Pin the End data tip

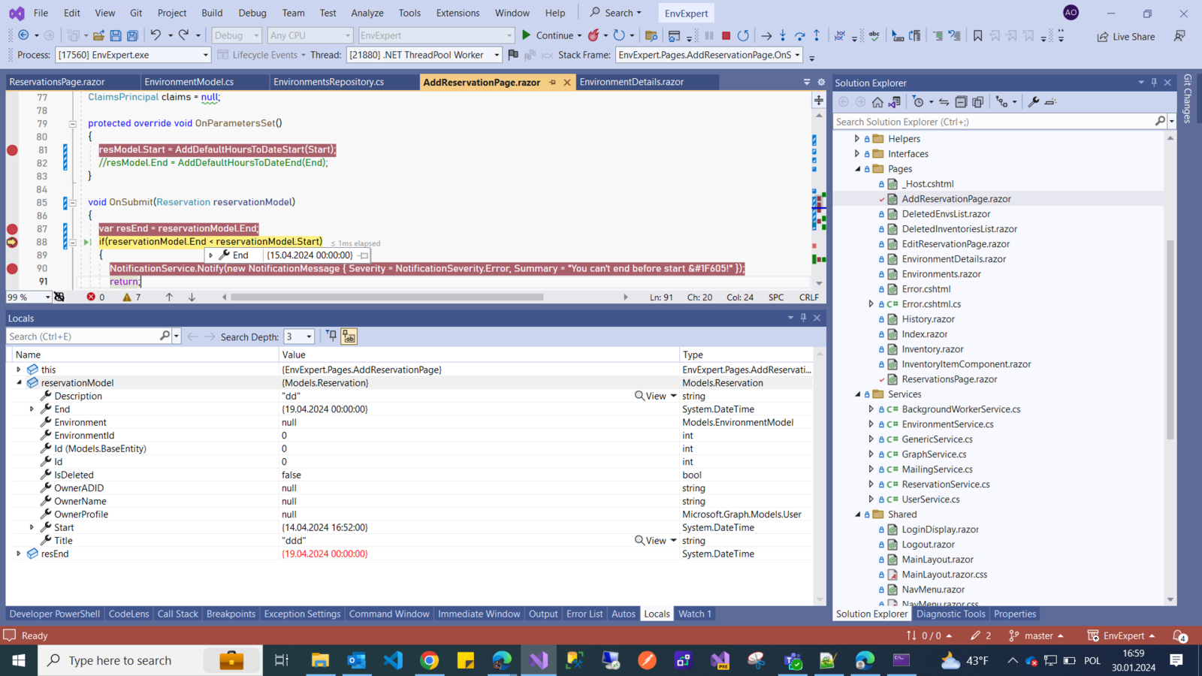364,255
